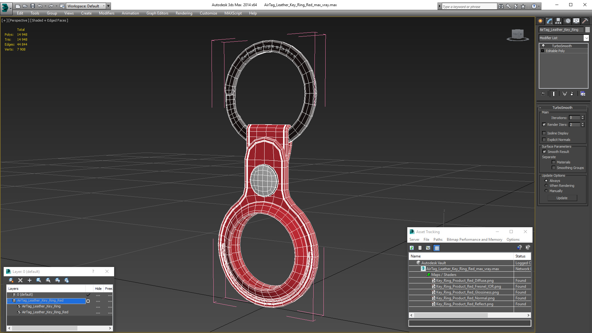592x333 pixels.
Task: Open the Hierarchy command panel tab
Action: point(558,21)
